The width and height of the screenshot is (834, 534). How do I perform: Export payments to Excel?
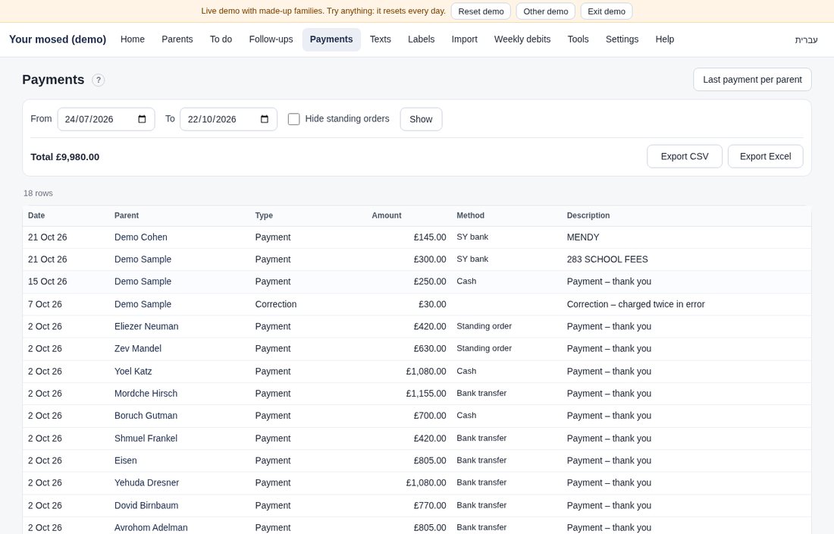766,156
